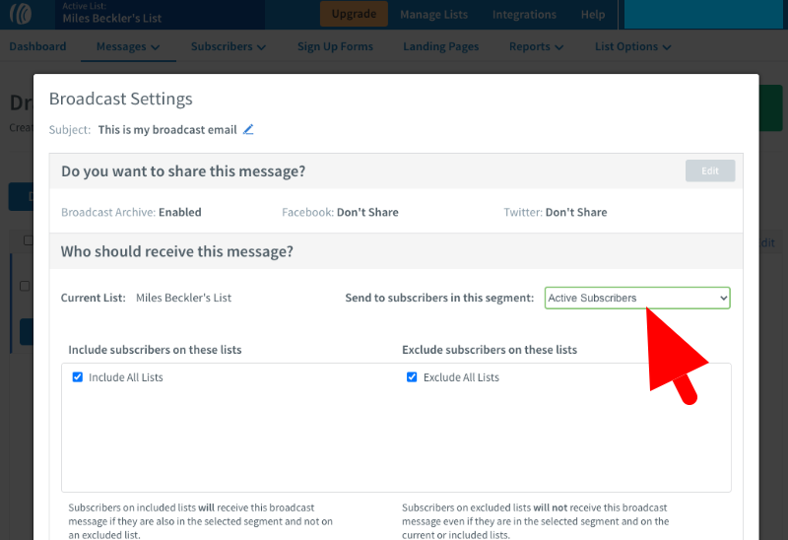Click the 'Include subscribers on these lists' label
Viewport: 788px width, 540px height.
pyautogui.click(x=155, y=350)
